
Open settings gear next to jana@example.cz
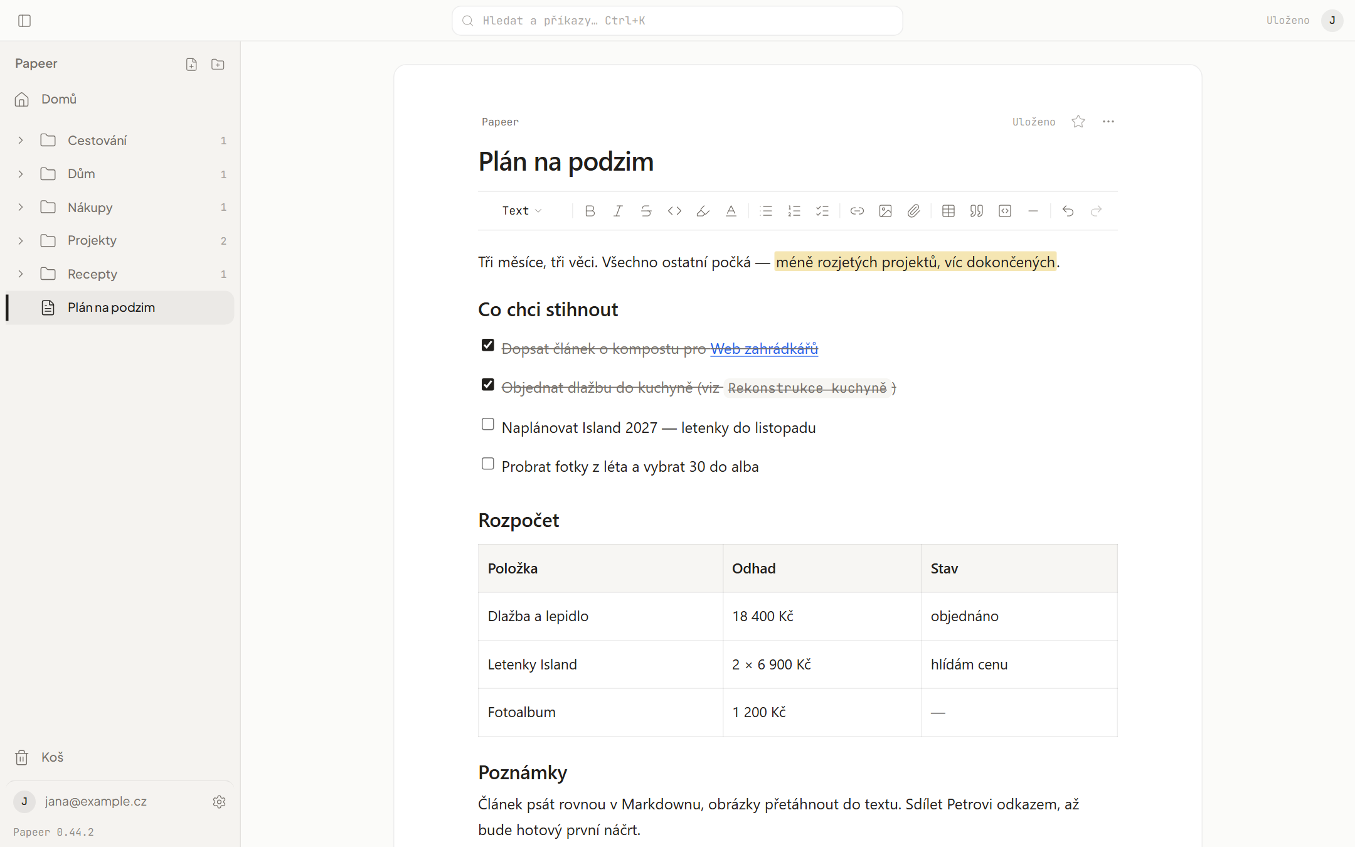(x=219, y=802)
